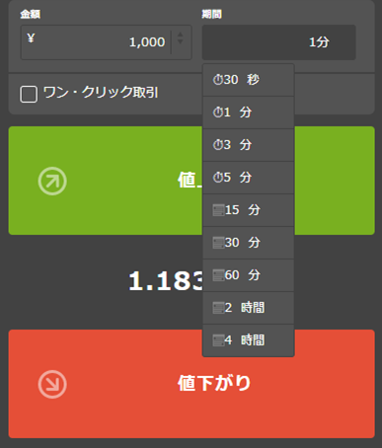382x448 pixels.
Task: Select 30 秒 from the dropdown list
Action: click(248, 80)
